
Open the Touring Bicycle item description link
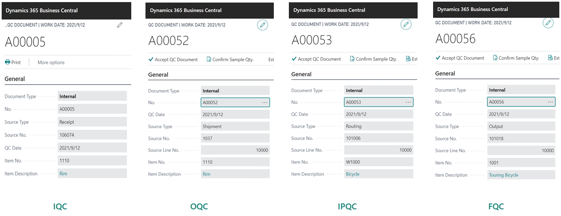coord(503,175)
